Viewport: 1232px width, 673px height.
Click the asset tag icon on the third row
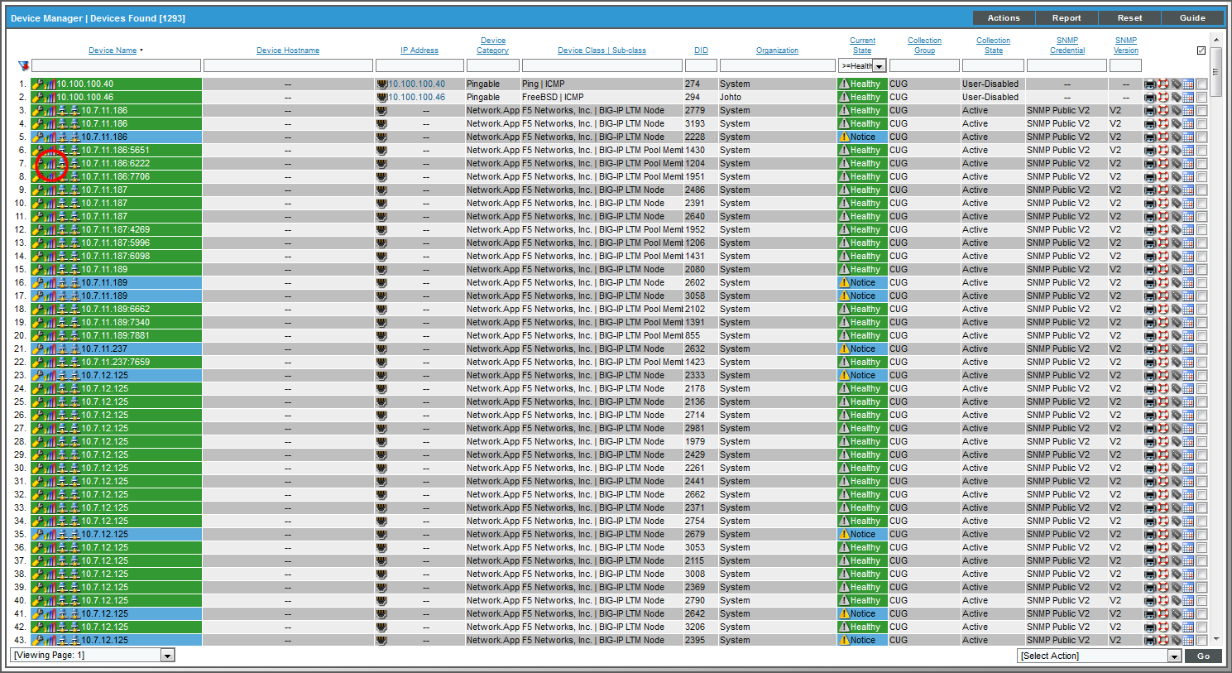point(1176,110)
